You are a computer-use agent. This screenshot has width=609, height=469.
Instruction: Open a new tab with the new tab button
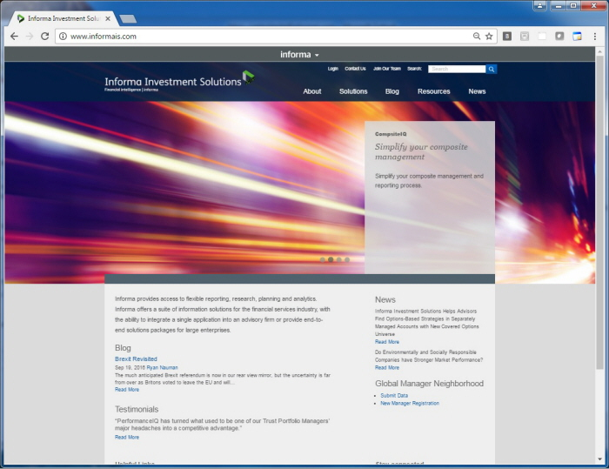(x=128, y=18)
